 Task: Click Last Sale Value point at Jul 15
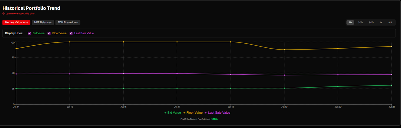pyautogui.click(x=70, y=74)
